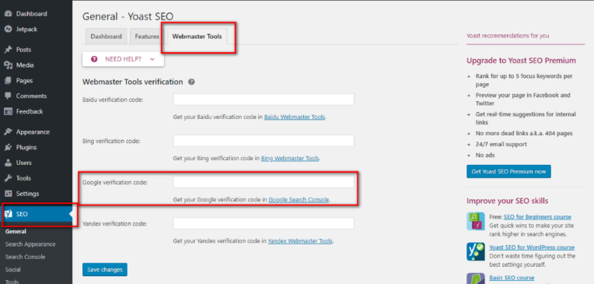Screen dimensions: 594x284
Task: Switch to the Dashboard tab
Action: click(106, 37)
